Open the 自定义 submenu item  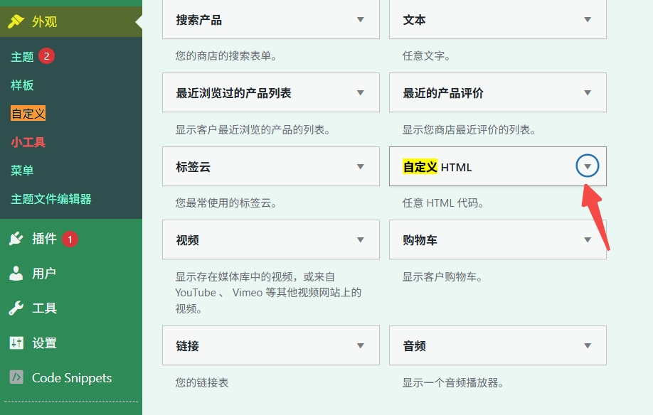coord(28,113)
